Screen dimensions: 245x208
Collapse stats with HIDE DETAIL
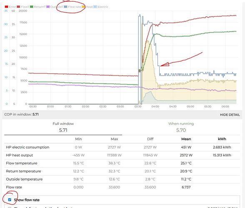[230, 115]
